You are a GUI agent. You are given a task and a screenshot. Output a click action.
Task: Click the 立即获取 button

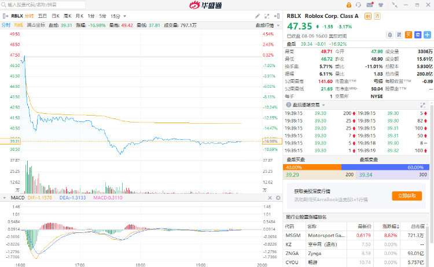407,196
